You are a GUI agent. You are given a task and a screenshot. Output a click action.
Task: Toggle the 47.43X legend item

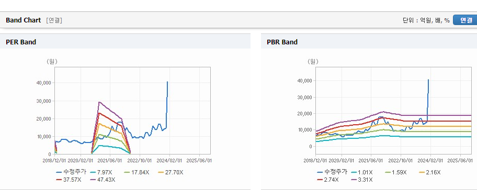tap(102, 180)
